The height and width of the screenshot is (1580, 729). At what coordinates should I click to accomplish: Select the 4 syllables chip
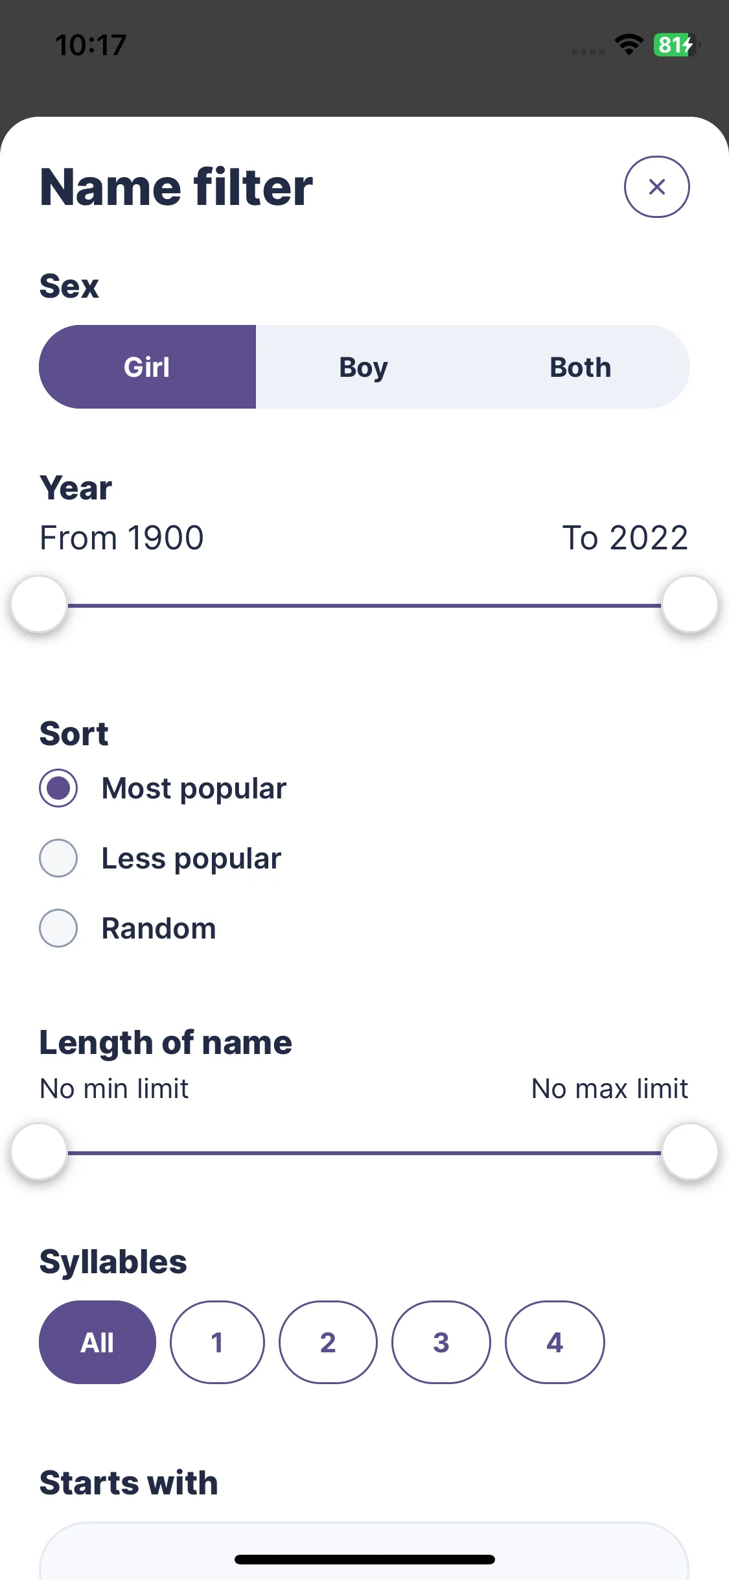(x=555, y=1342)
